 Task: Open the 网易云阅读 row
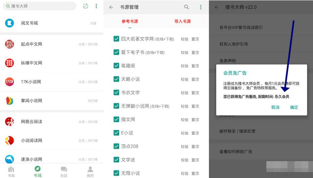click(x=52, y=122)
